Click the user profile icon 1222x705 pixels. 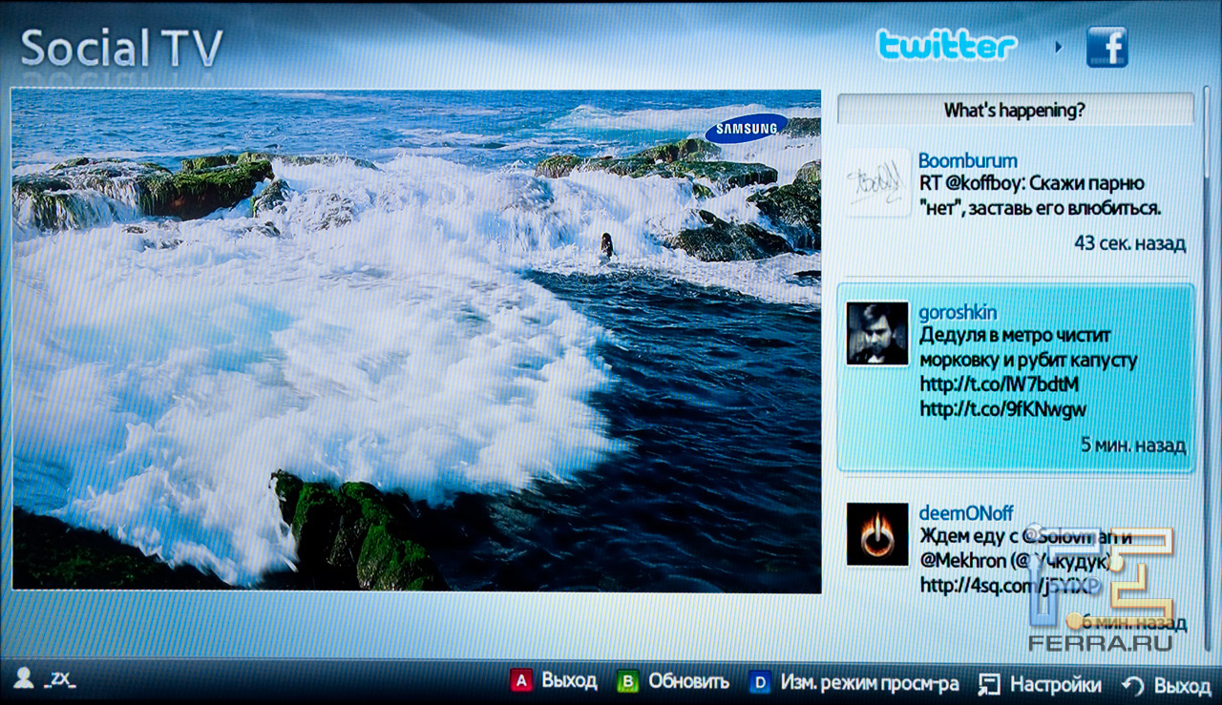pyautogui.click(x=25, y=678)
